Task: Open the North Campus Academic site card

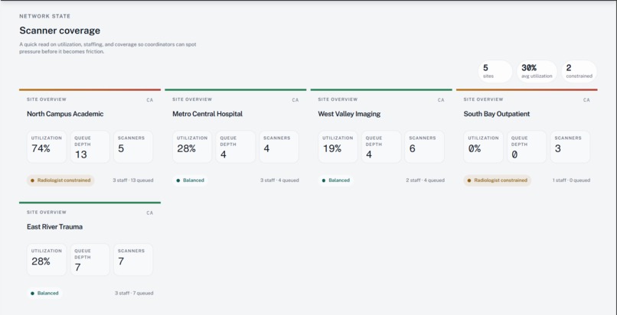Action: click(x=90, y=139)
